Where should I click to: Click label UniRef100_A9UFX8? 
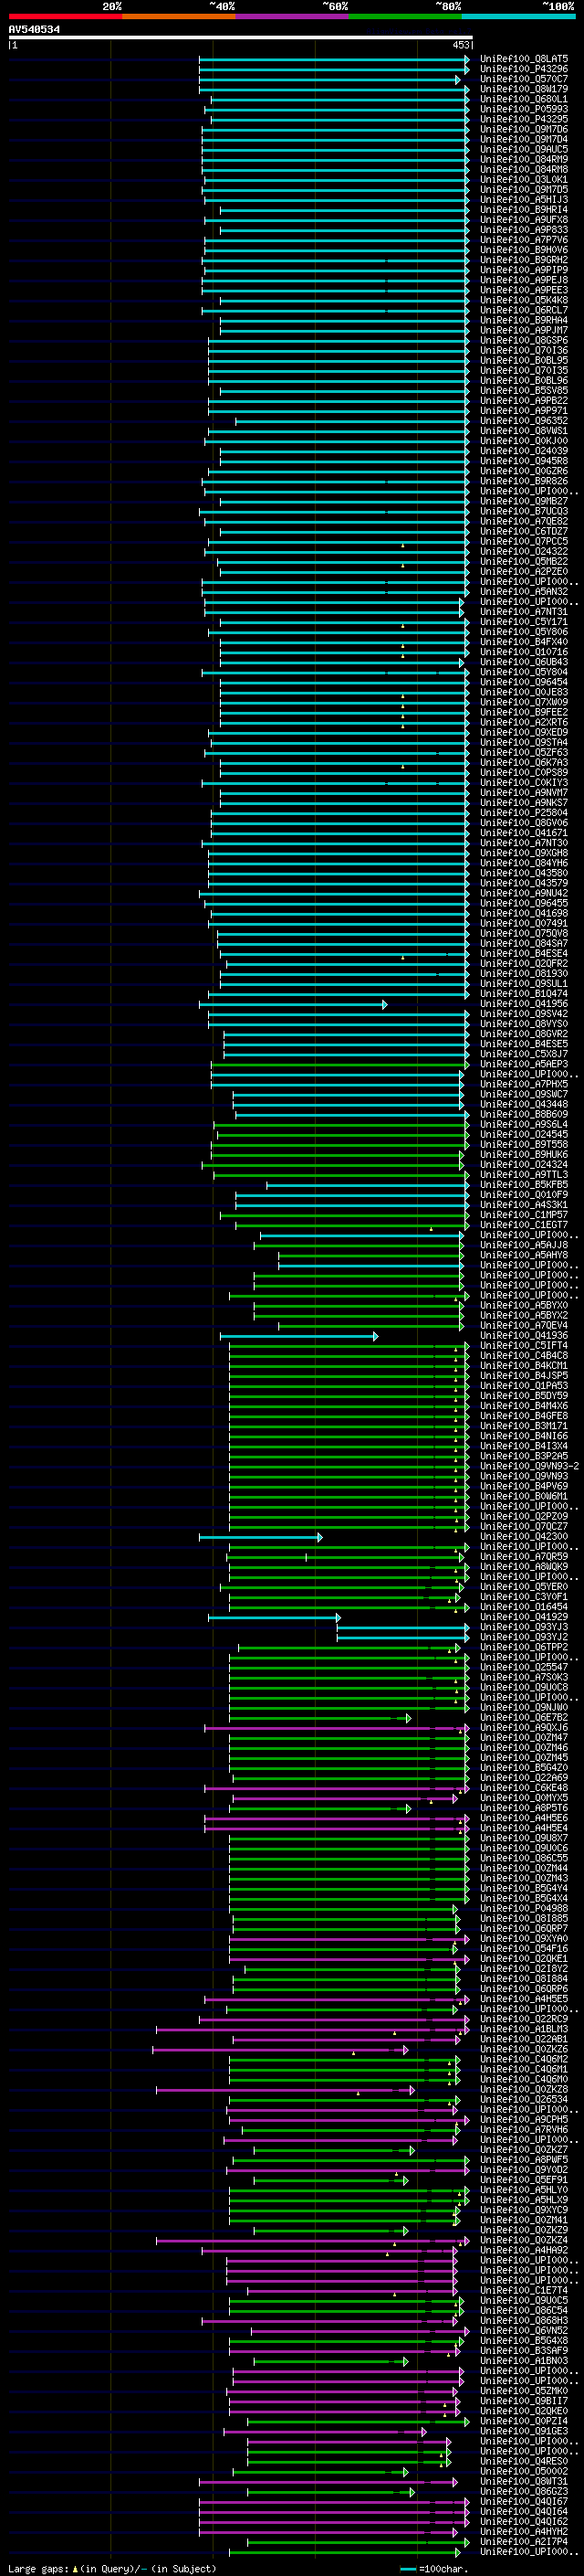[524, 219]
